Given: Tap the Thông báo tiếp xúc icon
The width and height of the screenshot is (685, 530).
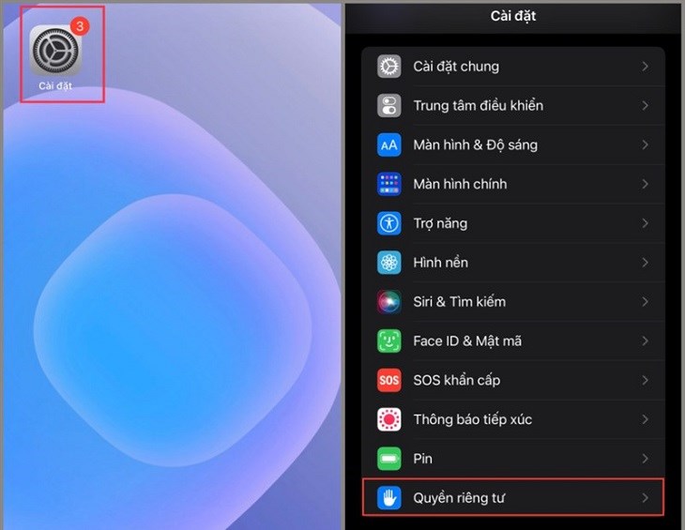Looking at the screenshot, I should click(388, 419).
